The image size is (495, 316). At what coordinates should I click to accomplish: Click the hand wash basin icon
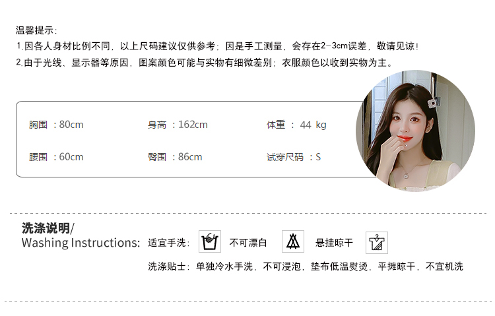[x=210, y=241]
